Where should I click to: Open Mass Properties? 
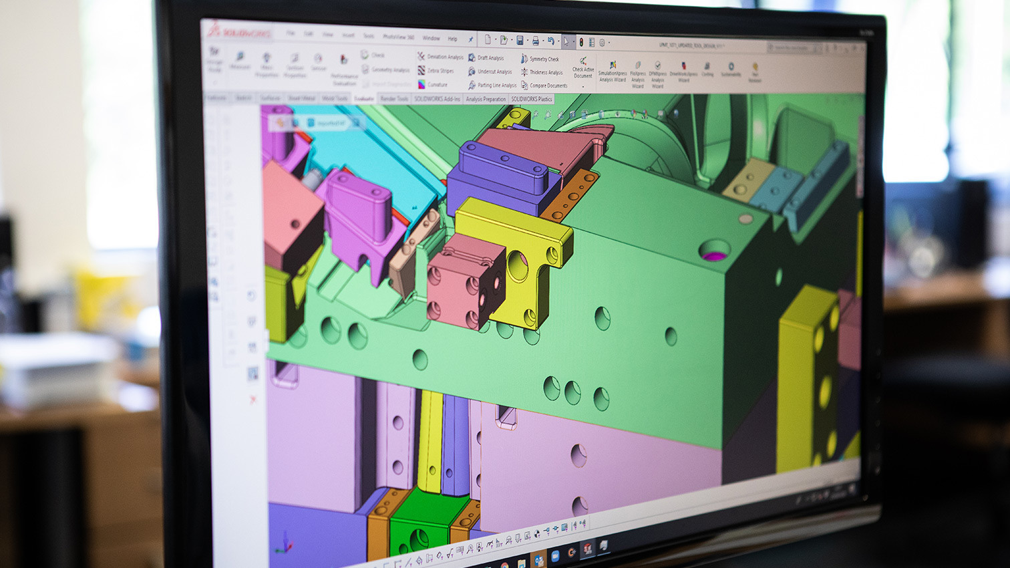[x=267, y=64]
